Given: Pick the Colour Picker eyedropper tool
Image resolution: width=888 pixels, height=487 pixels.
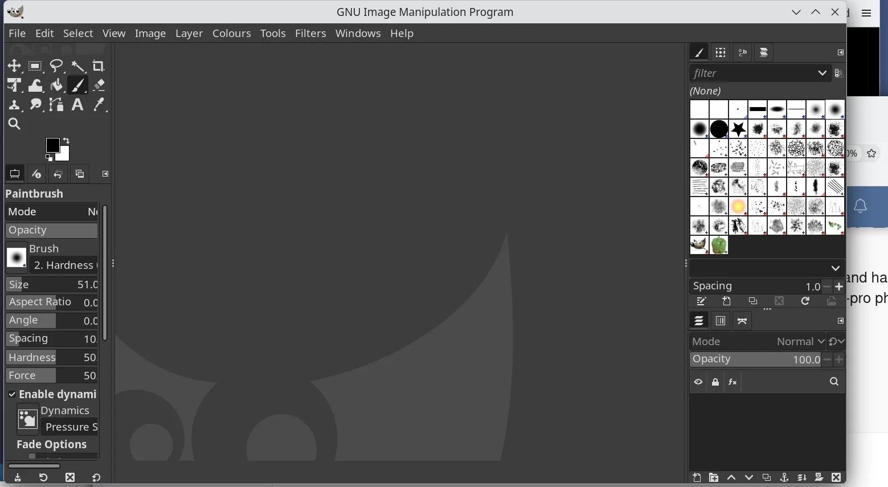Looking at the screenshot, I should tap(99, 105).
